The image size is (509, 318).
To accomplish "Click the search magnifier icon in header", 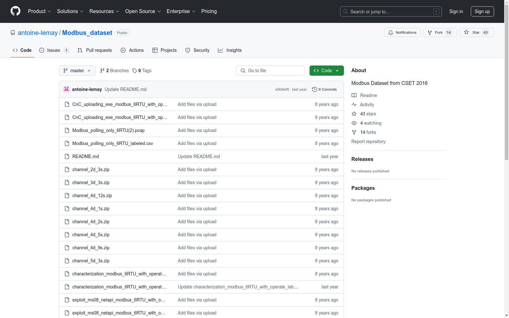I will coord(345,11).
